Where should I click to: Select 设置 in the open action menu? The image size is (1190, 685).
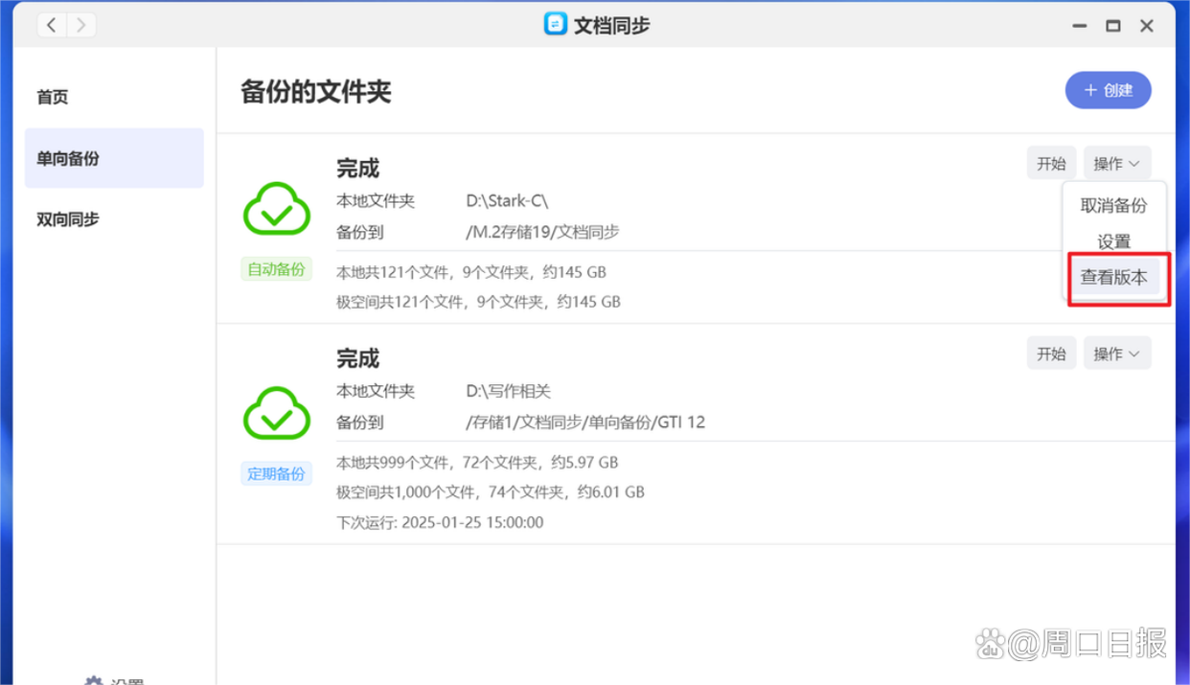(1114, 241)
